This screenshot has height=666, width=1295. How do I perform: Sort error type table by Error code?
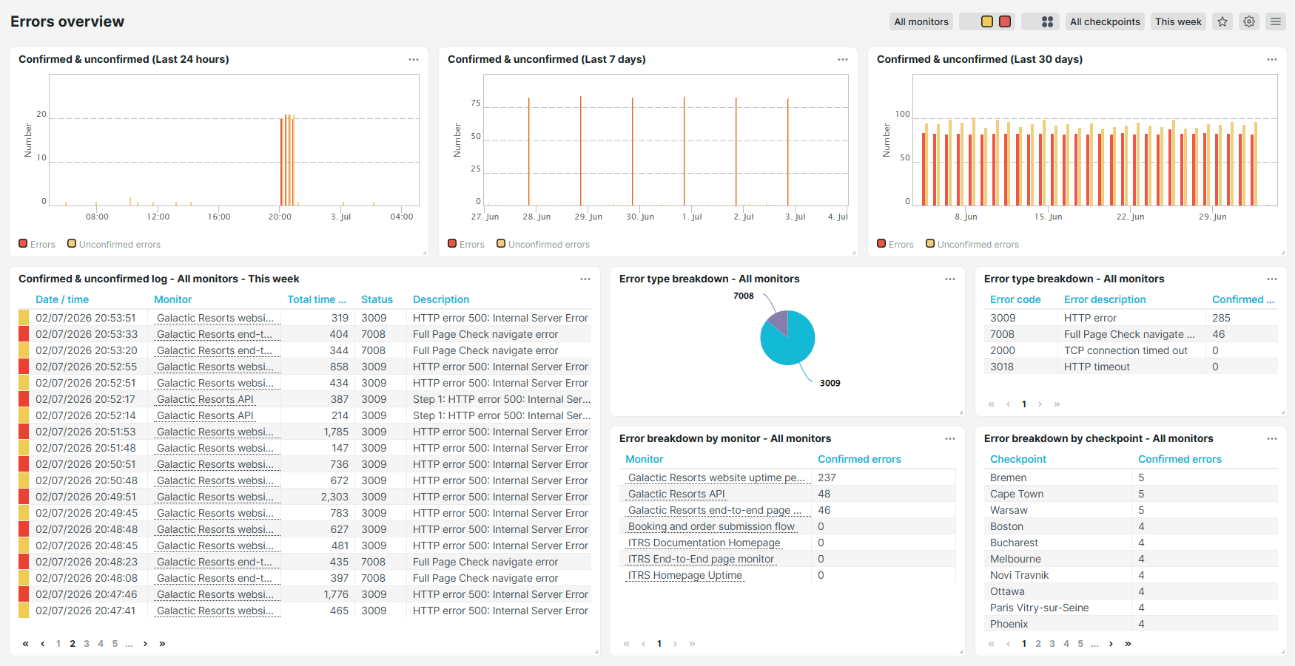(x=1015, y=299)
